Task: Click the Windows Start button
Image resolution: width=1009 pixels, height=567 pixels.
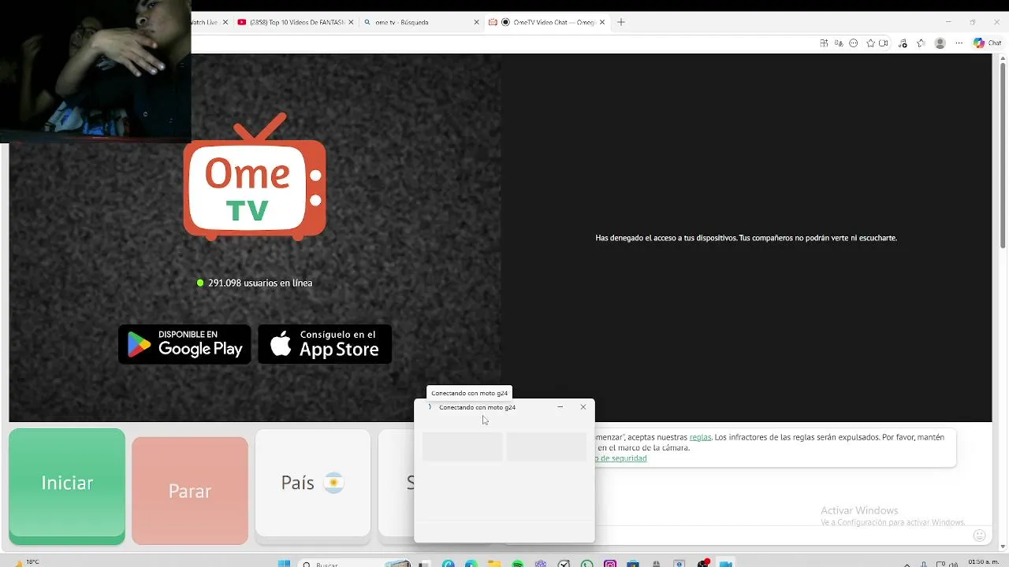Action: (x=284, y=564)
